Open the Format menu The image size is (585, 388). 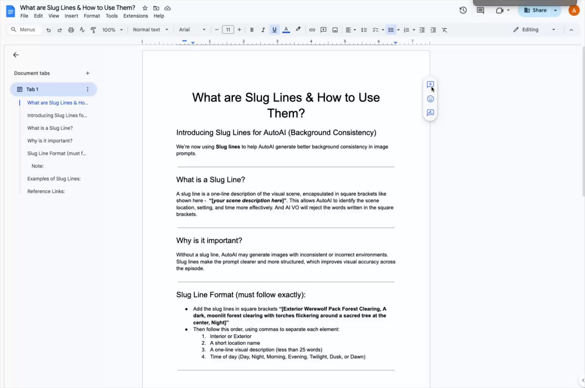[92, 16]
